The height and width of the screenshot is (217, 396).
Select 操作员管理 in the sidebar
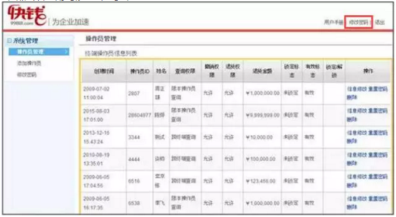pos(31,52)
